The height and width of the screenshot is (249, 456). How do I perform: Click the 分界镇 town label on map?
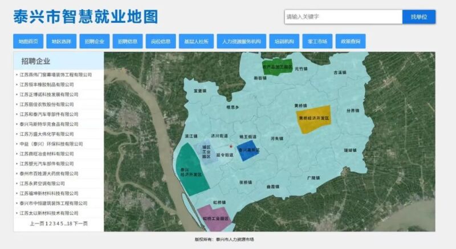click(x=353, y=111)
